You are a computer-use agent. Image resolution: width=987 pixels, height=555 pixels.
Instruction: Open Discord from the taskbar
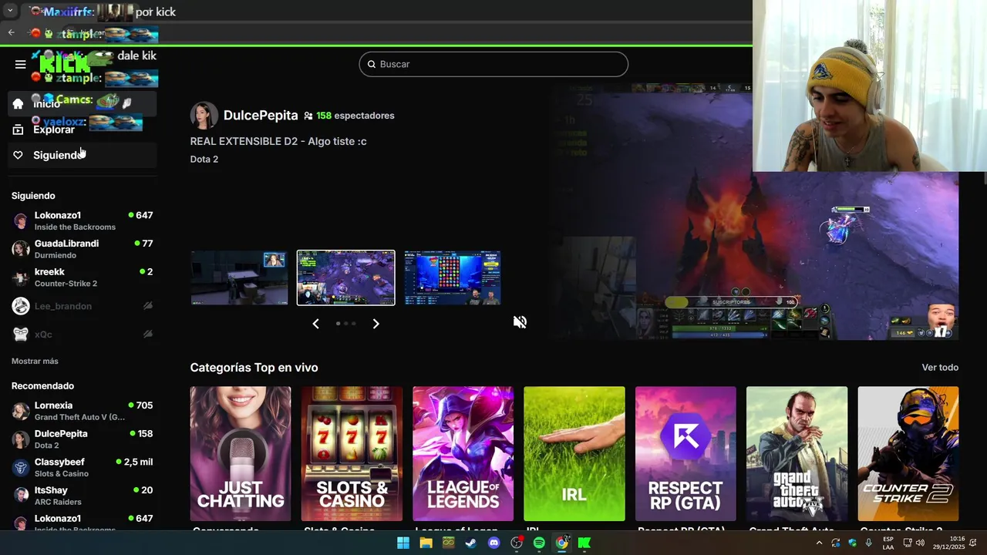click(494, 543)
